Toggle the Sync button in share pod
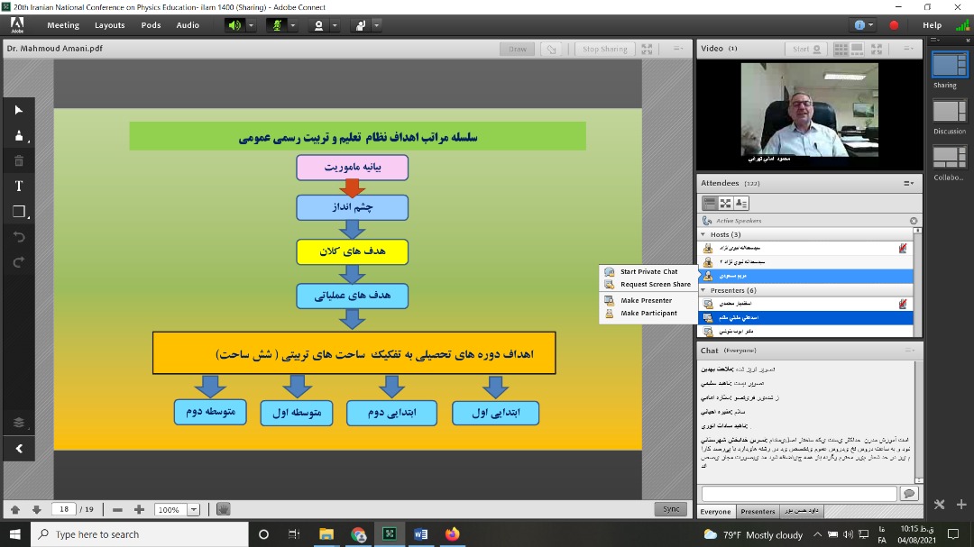 point(671,509)
